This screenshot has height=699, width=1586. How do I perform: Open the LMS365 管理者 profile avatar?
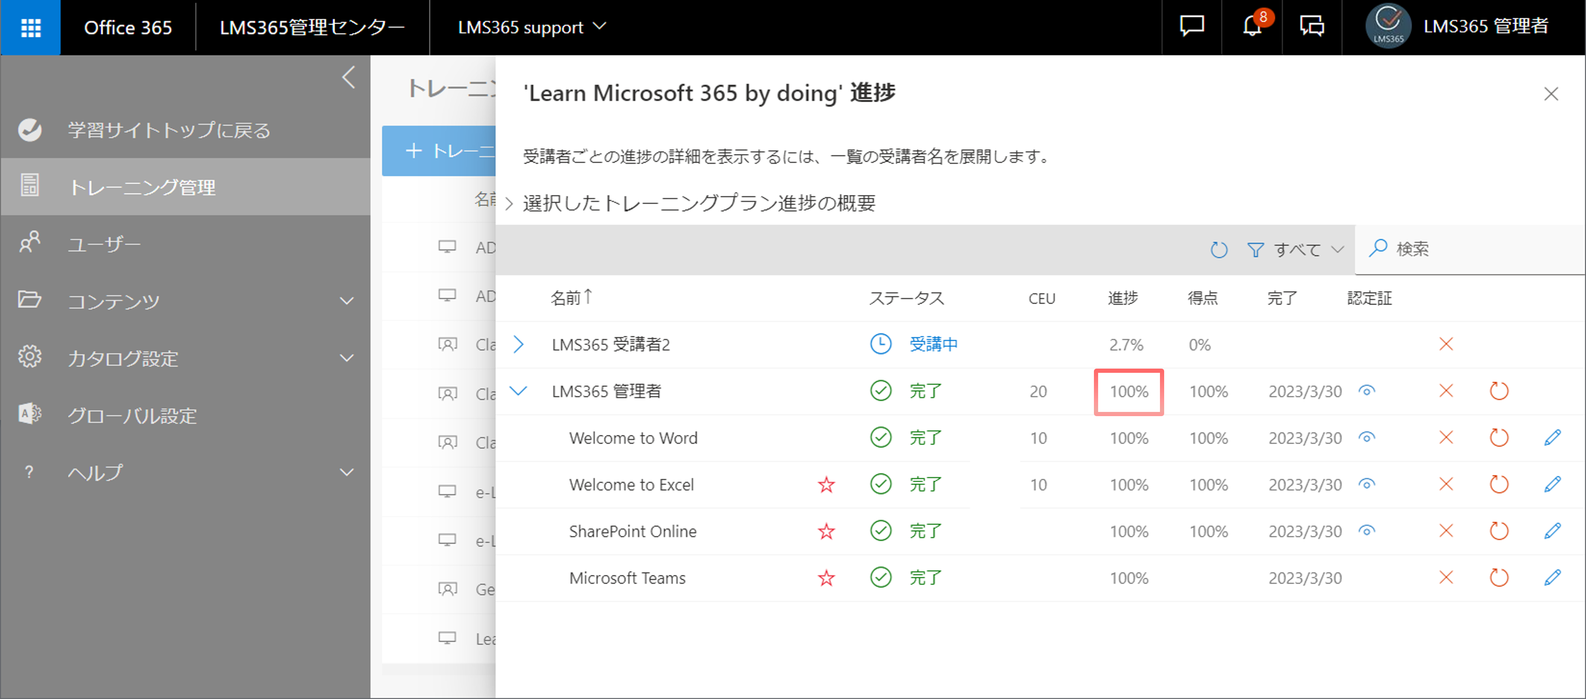pyautogui.click(x=1388, y=26)
